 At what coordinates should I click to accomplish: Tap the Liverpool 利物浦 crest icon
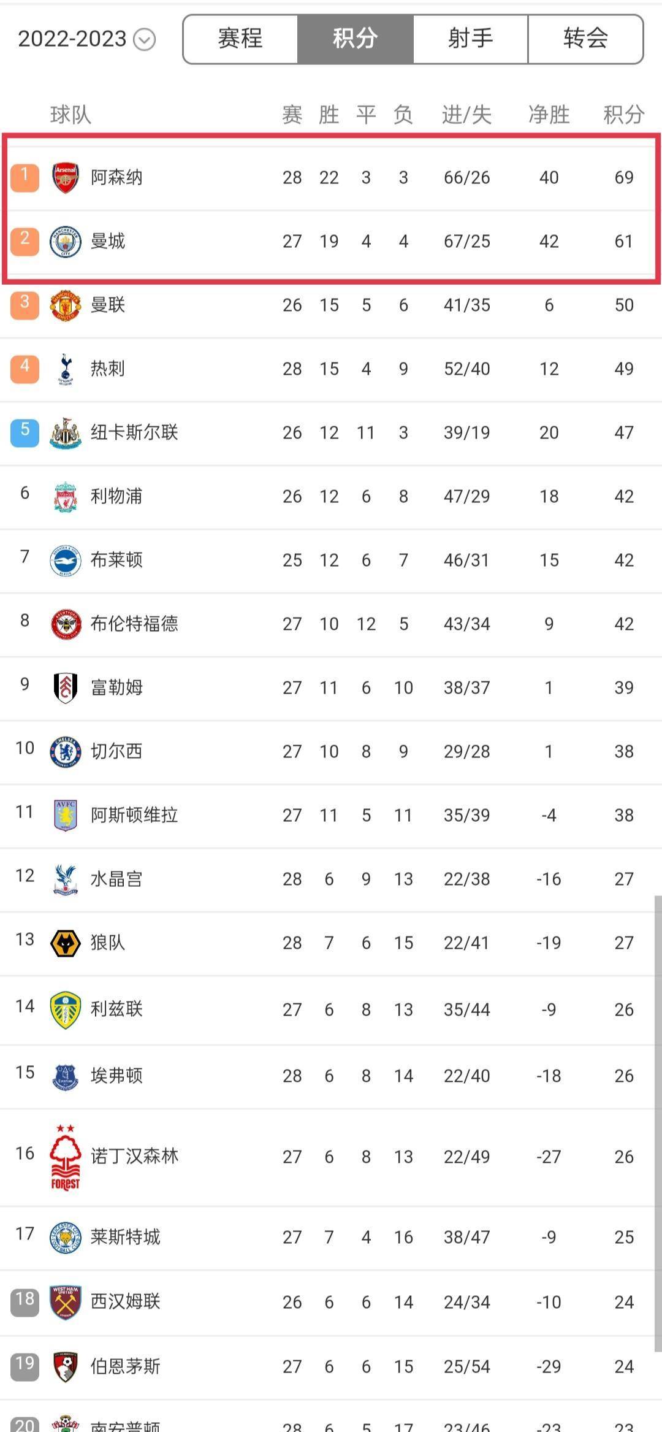(66, 497)
